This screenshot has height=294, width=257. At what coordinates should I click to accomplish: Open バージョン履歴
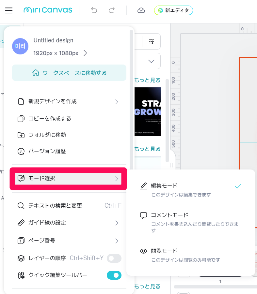pos(47,151)
